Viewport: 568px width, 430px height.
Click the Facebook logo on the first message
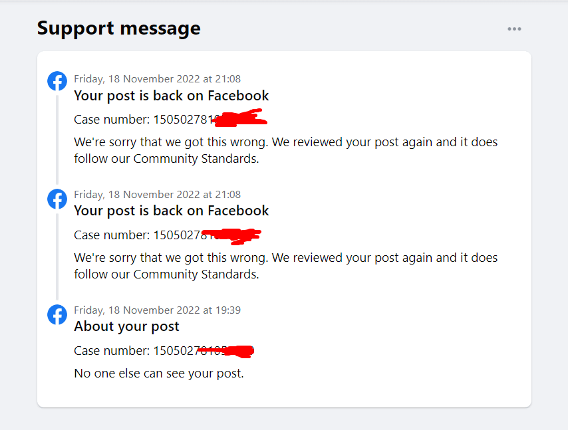(57, 81)
